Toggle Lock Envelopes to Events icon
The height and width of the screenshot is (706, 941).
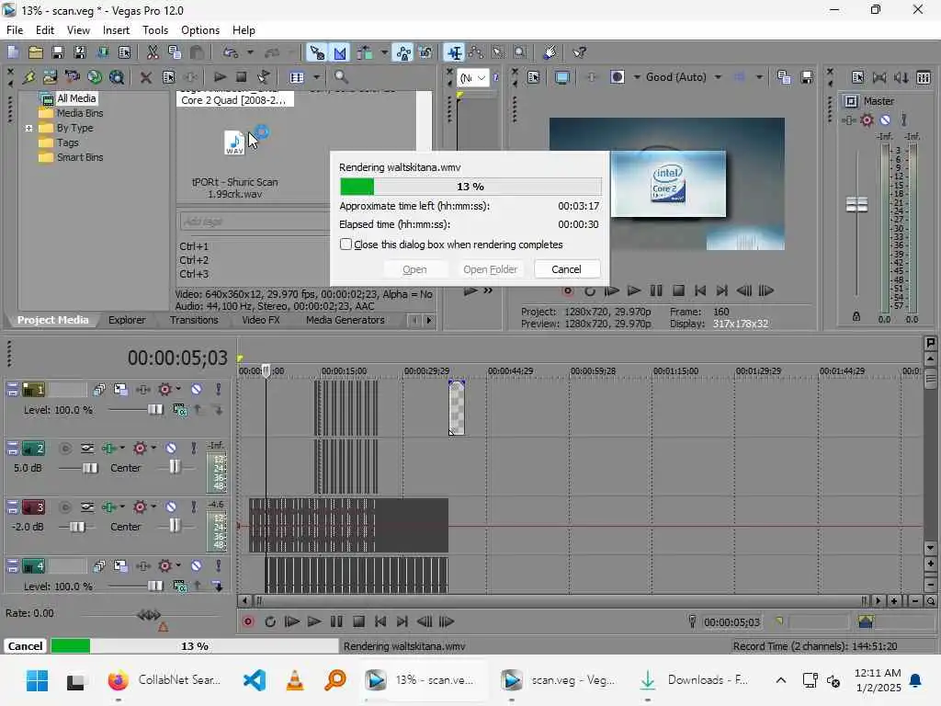[x=403, y=52]
